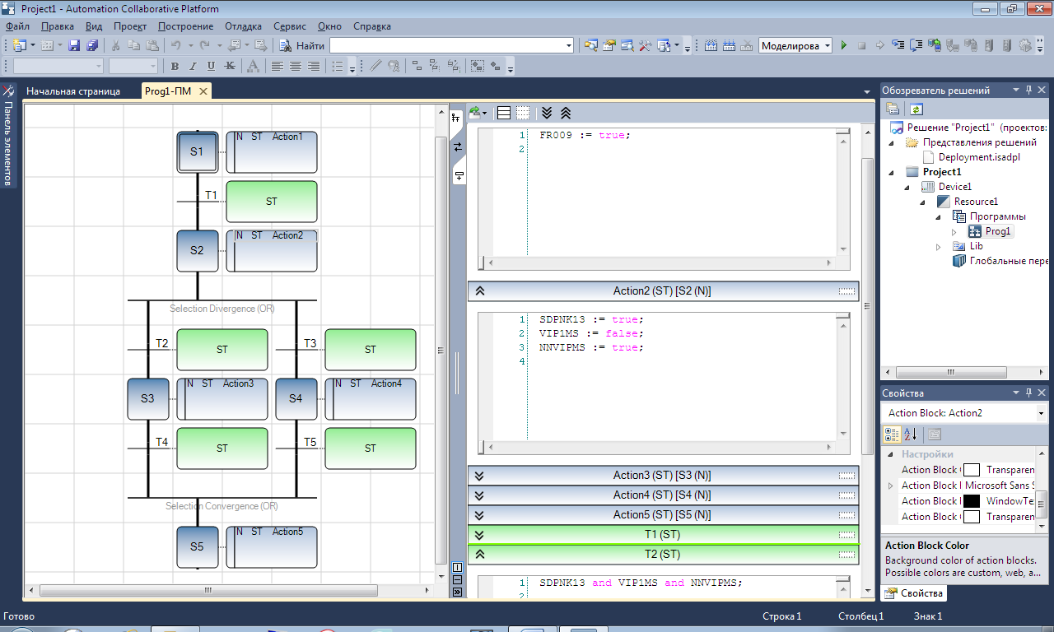Click the black Action Block color swatch
The image size is (1054, 632).
tap(972, 501)
